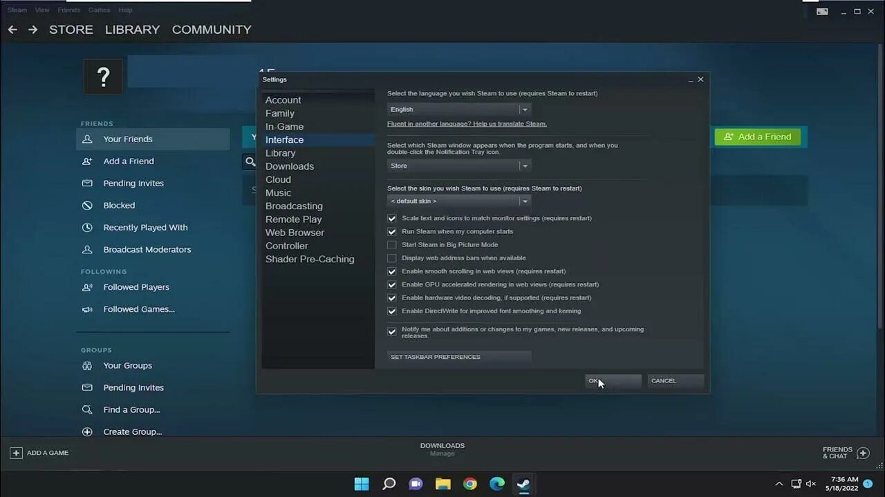Toggle Enable smooth scrolling checkbox

392,271
